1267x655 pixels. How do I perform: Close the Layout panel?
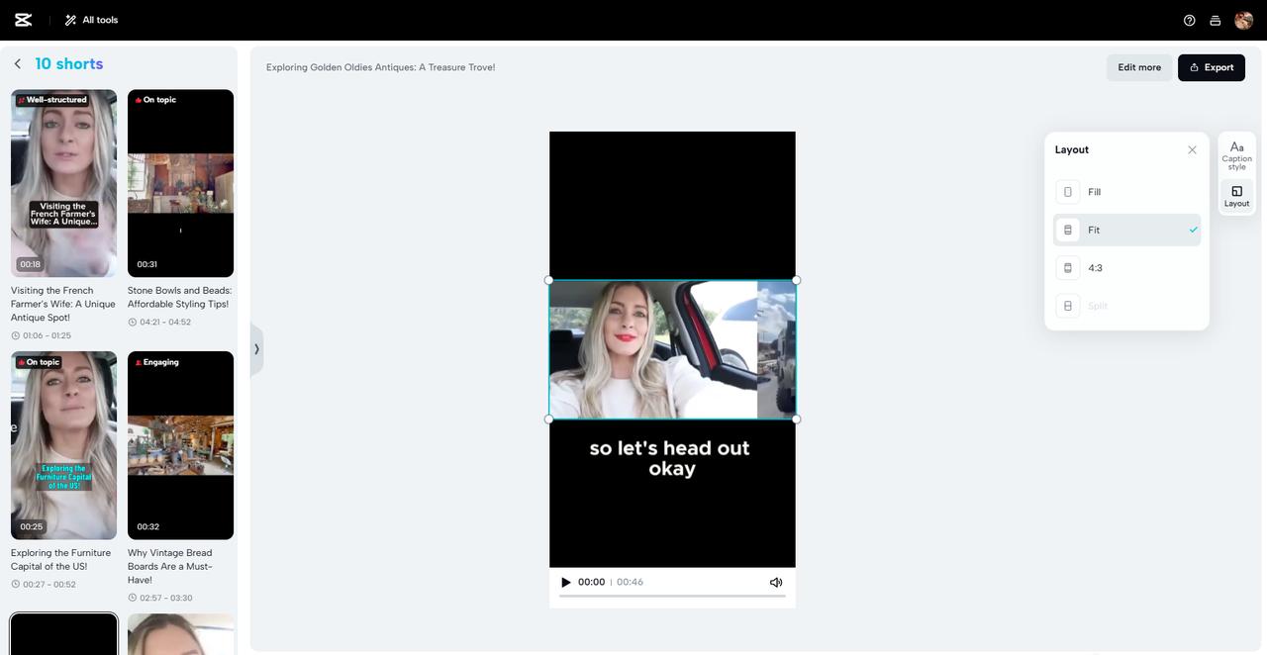coord(1192,150)
